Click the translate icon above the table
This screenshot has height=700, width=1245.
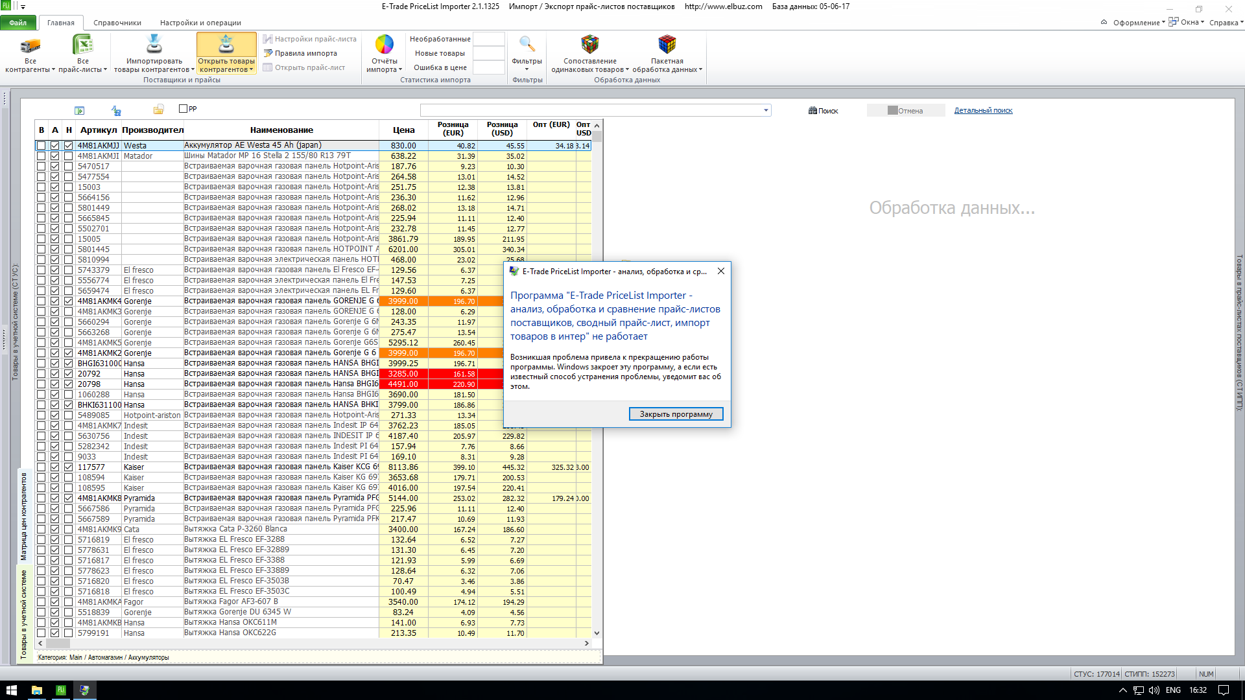116,110
